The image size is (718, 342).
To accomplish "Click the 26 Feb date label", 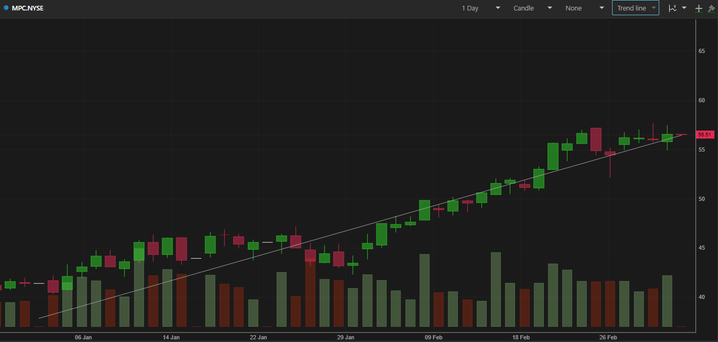I will (608, 337).
